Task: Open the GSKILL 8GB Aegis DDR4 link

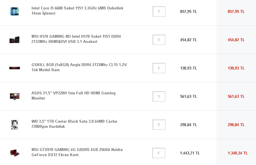Action: pos(79,67)
